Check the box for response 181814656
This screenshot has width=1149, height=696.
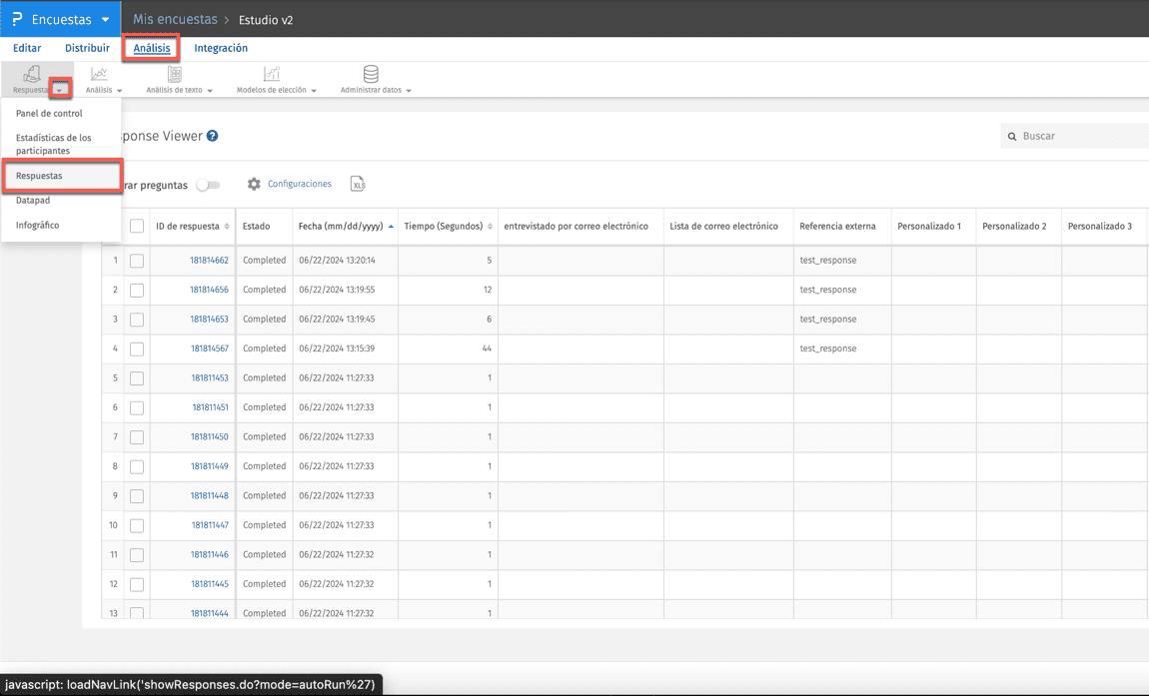[137, 291]
